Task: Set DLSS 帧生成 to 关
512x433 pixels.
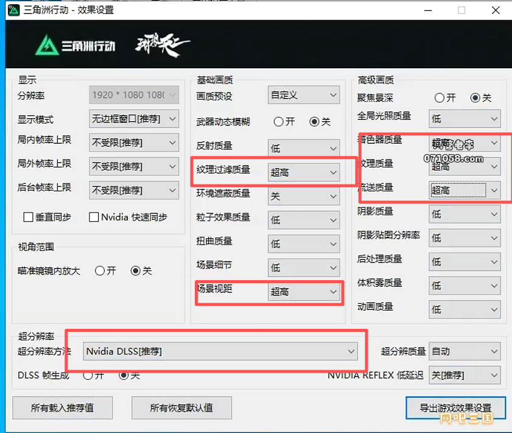Action: click(124, 376)
